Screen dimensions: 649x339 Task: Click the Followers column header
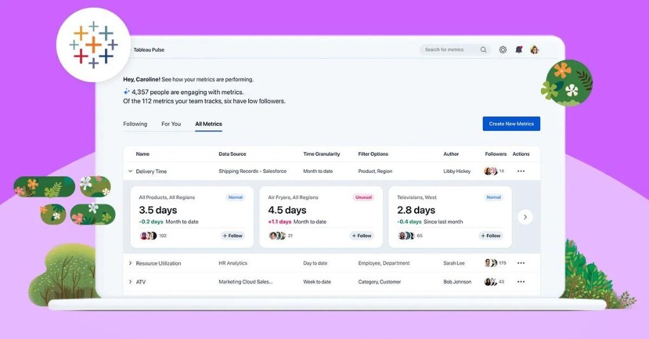click(x=496, y=154)
